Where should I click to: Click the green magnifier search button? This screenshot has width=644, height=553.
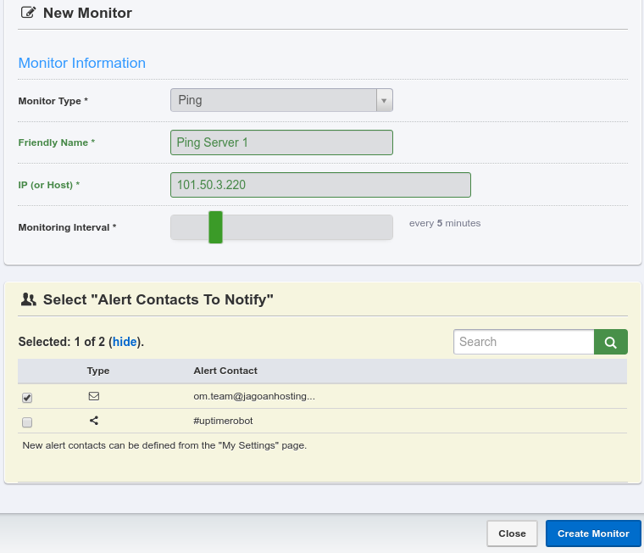point(611,342)
